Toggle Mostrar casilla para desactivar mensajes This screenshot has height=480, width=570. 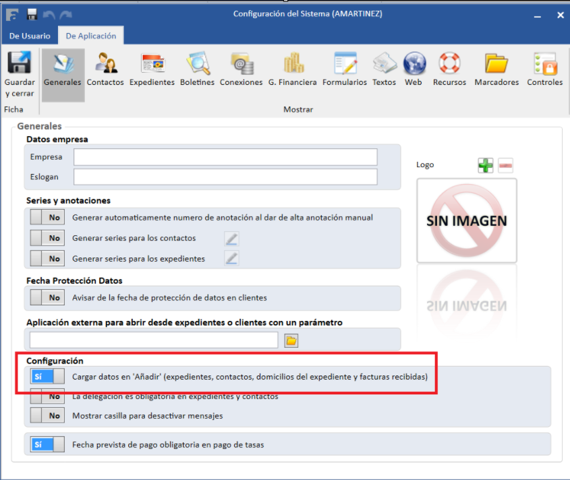pos(47,416)
